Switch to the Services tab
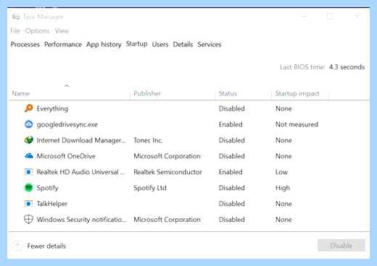The height and width of the screenshot is (266, 377). [210, 44]
